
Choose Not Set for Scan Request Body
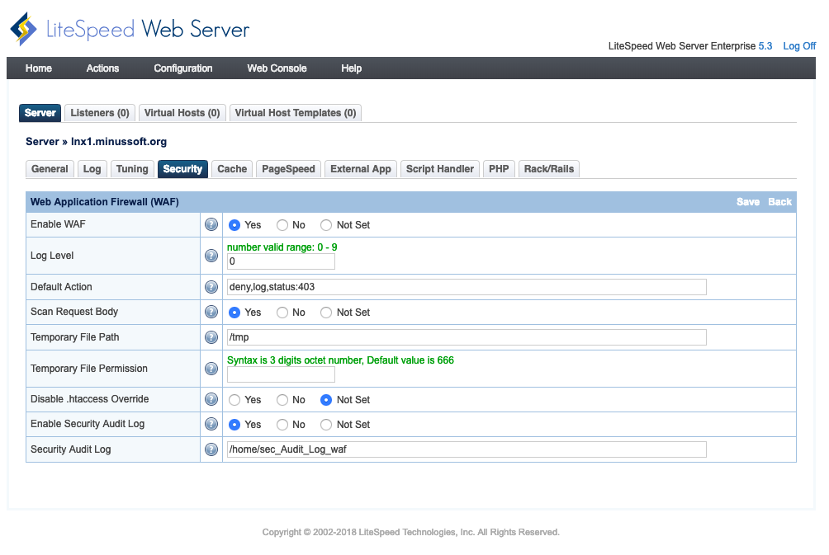tap(326, 313)
